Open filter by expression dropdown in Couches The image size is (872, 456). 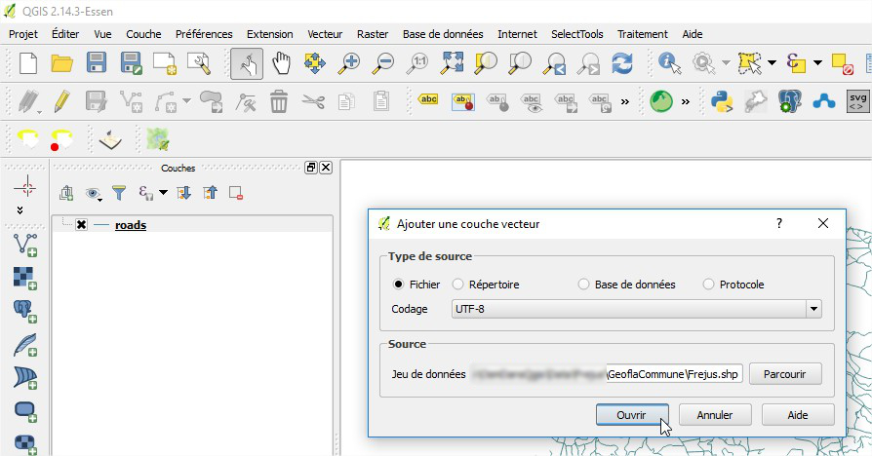(163, 193)
